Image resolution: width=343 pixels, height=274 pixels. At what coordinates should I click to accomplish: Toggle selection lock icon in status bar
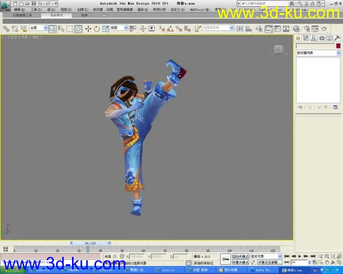pyautogui.click(x=115, y=256)
